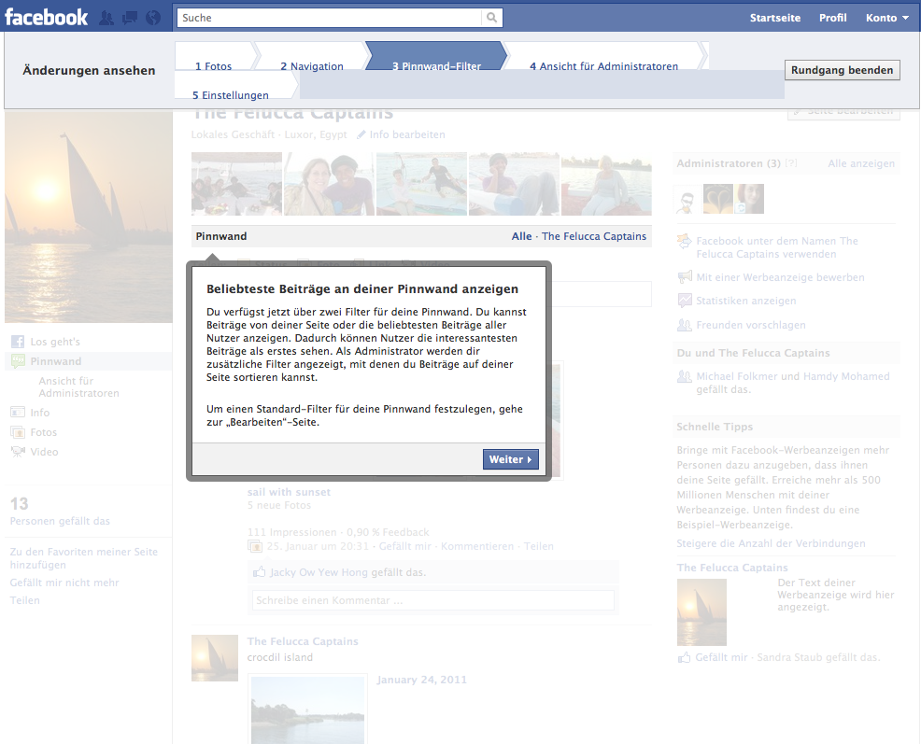Open the Konto dropdown menu
Image resolution: width=921 pixels, height=744 pixels.
click(x=887, y=18)
